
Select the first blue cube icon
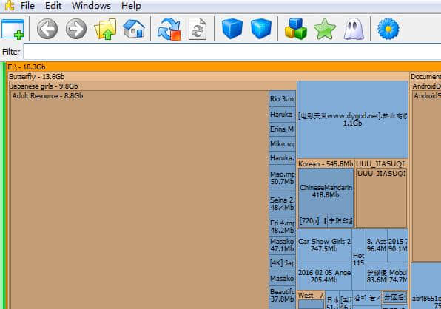(x=232, y=29)
